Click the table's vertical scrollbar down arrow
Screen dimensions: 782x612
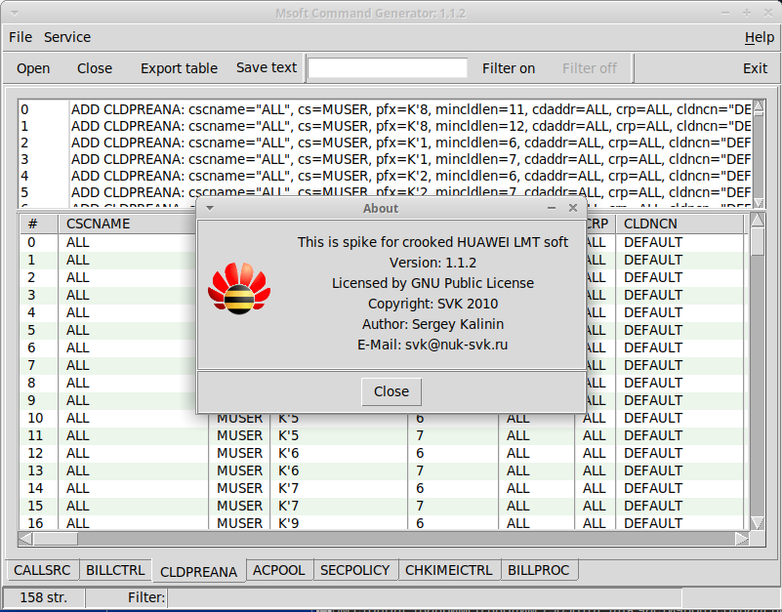pos(758,522)
